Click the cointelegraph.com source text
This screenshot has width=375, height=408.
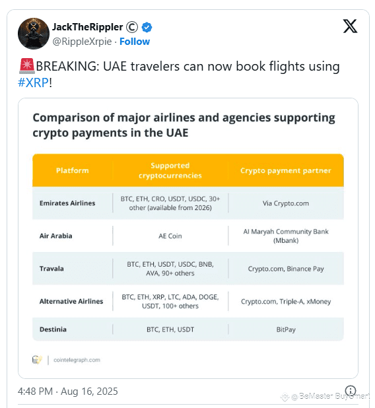77,360
